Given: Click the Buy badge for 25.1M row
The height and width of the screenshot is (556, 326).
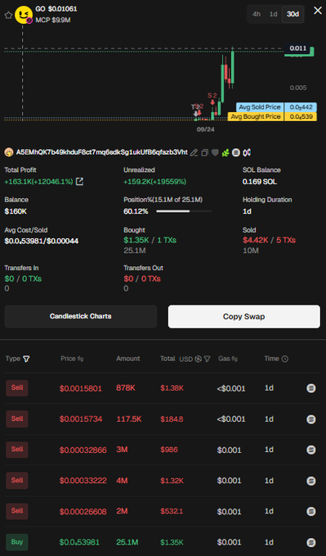Looking at the screenshot, I should 17,542.
